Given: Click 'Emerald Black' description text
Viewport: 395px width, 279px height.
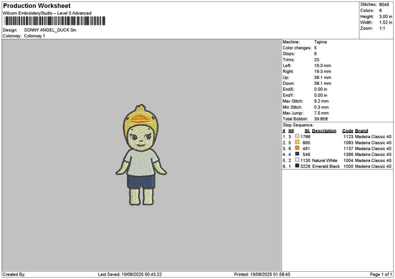Looking at the screenshot, I should click(326, 166).
